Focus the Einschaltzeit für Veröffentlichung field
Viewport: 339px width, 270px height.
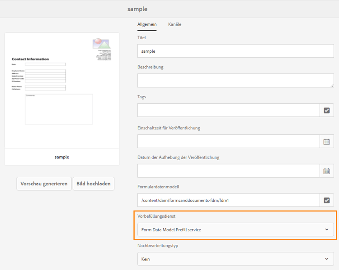pyautogui.click(x=229, y=142)
